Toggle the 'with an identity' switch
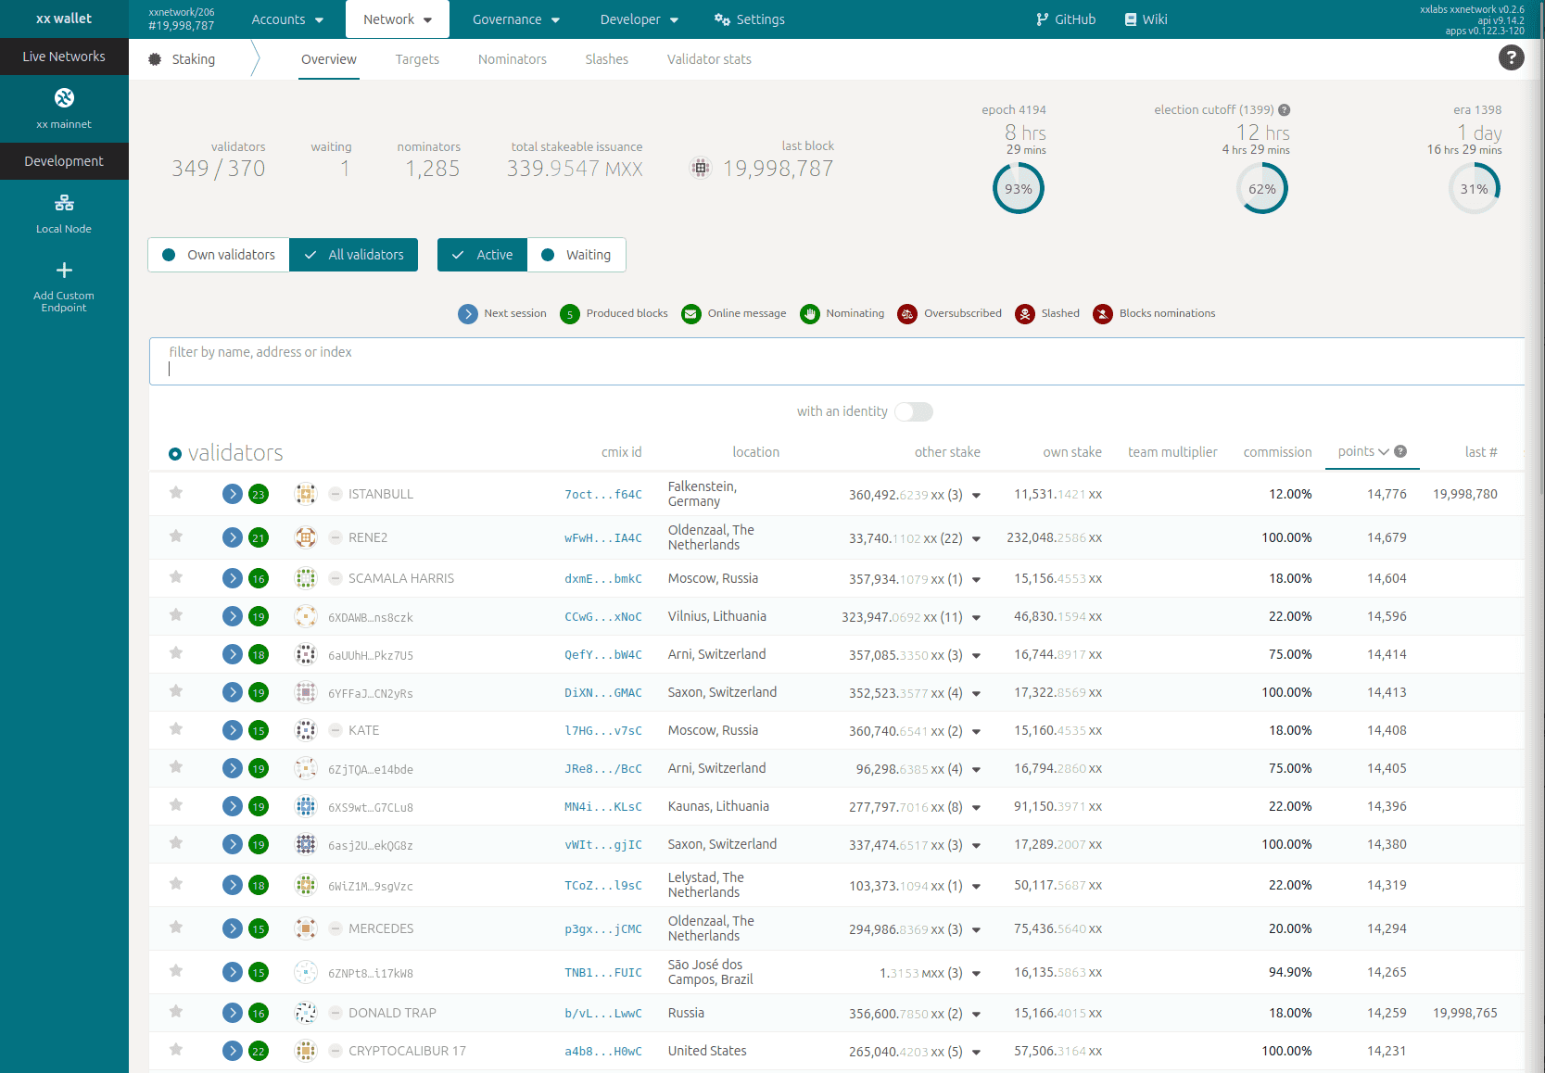The width and height of the screenshot is (1545, 1073). coord(913,411)
